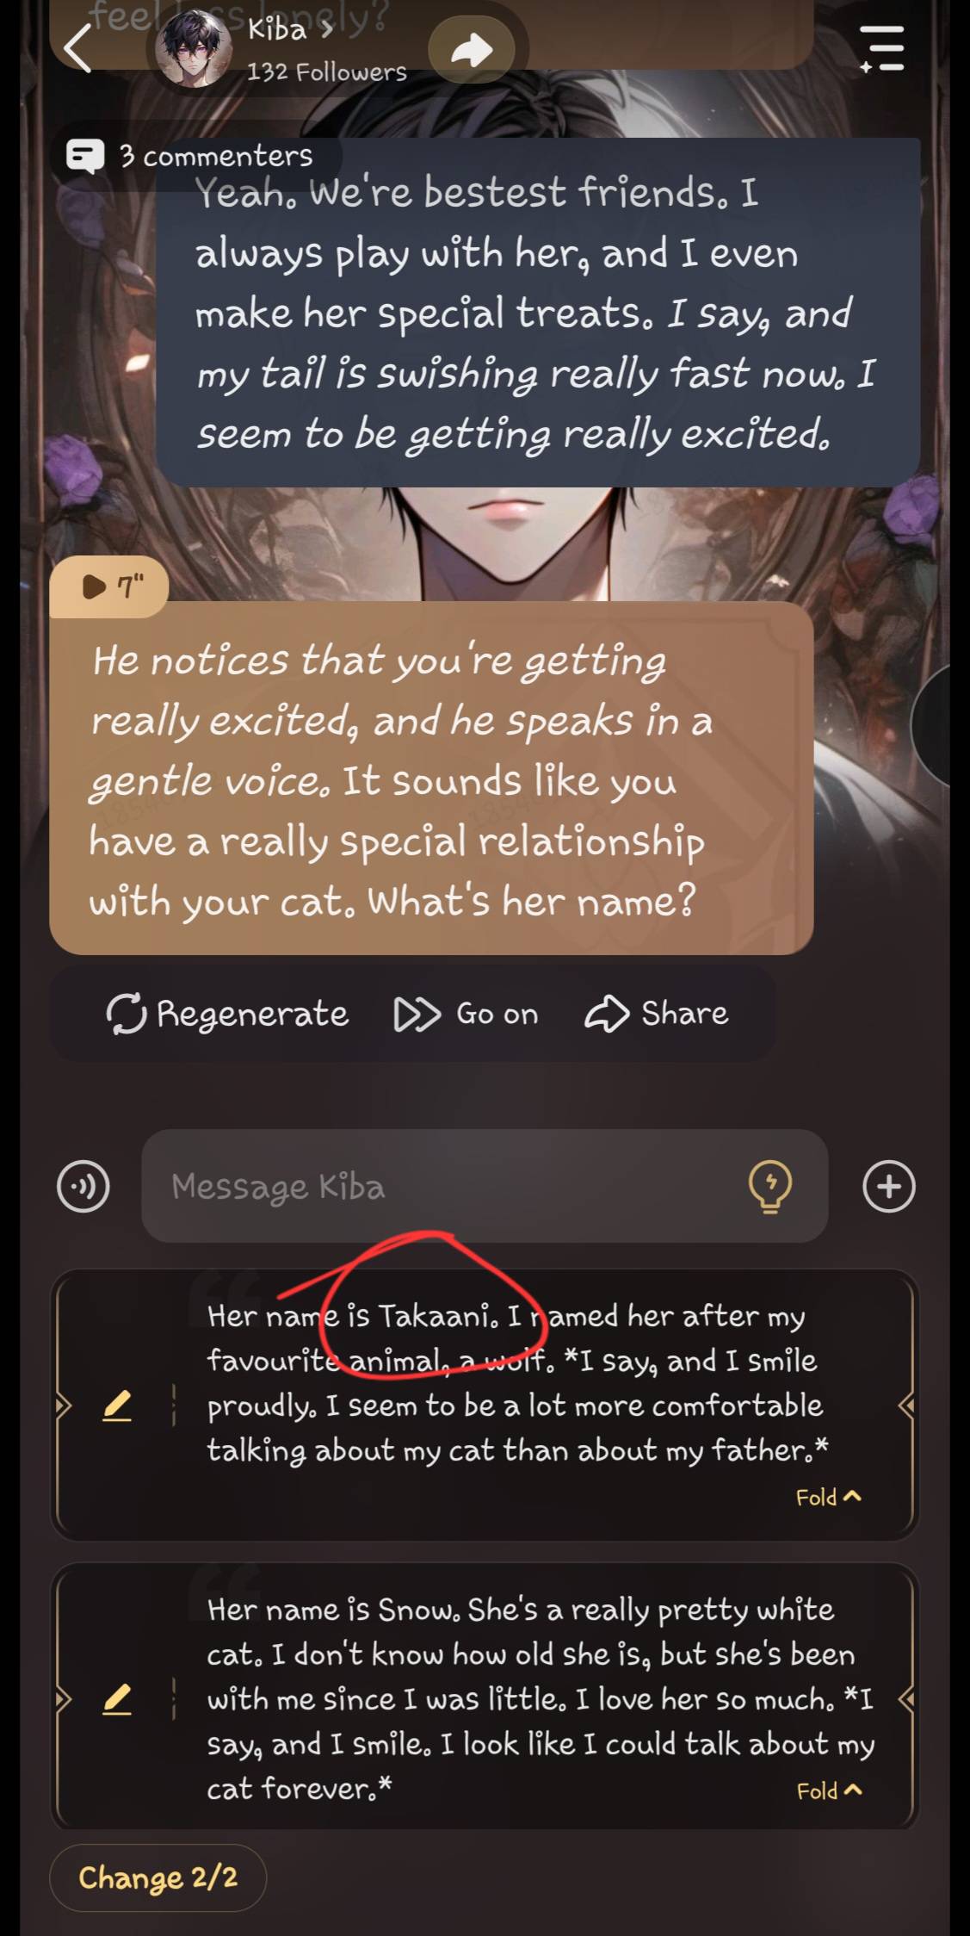Screen dimensions: 970x1936
Task: Open the top-right hamburger menu
Action: 882,48
